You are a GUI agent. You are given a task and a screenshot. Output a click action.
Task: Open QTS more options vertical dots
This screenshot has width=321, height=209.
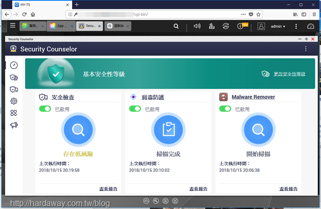point(296,26)
